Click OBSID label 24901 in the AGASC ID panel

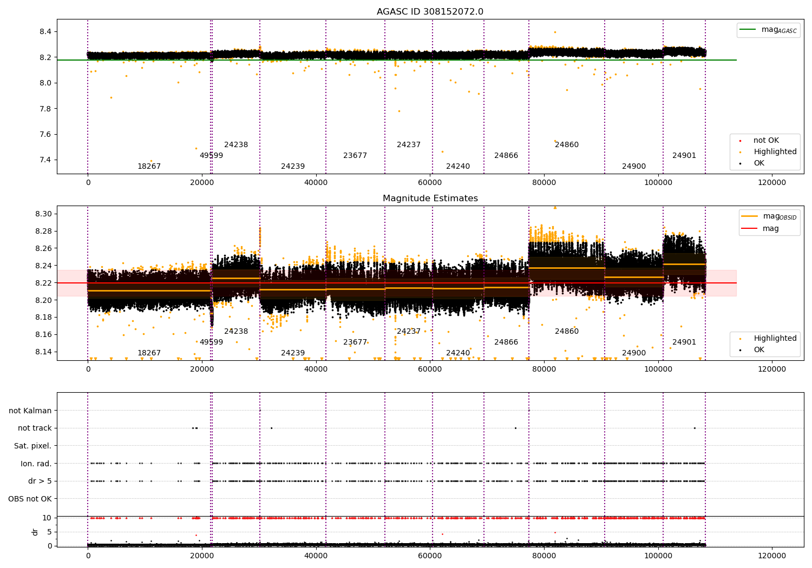684,155
